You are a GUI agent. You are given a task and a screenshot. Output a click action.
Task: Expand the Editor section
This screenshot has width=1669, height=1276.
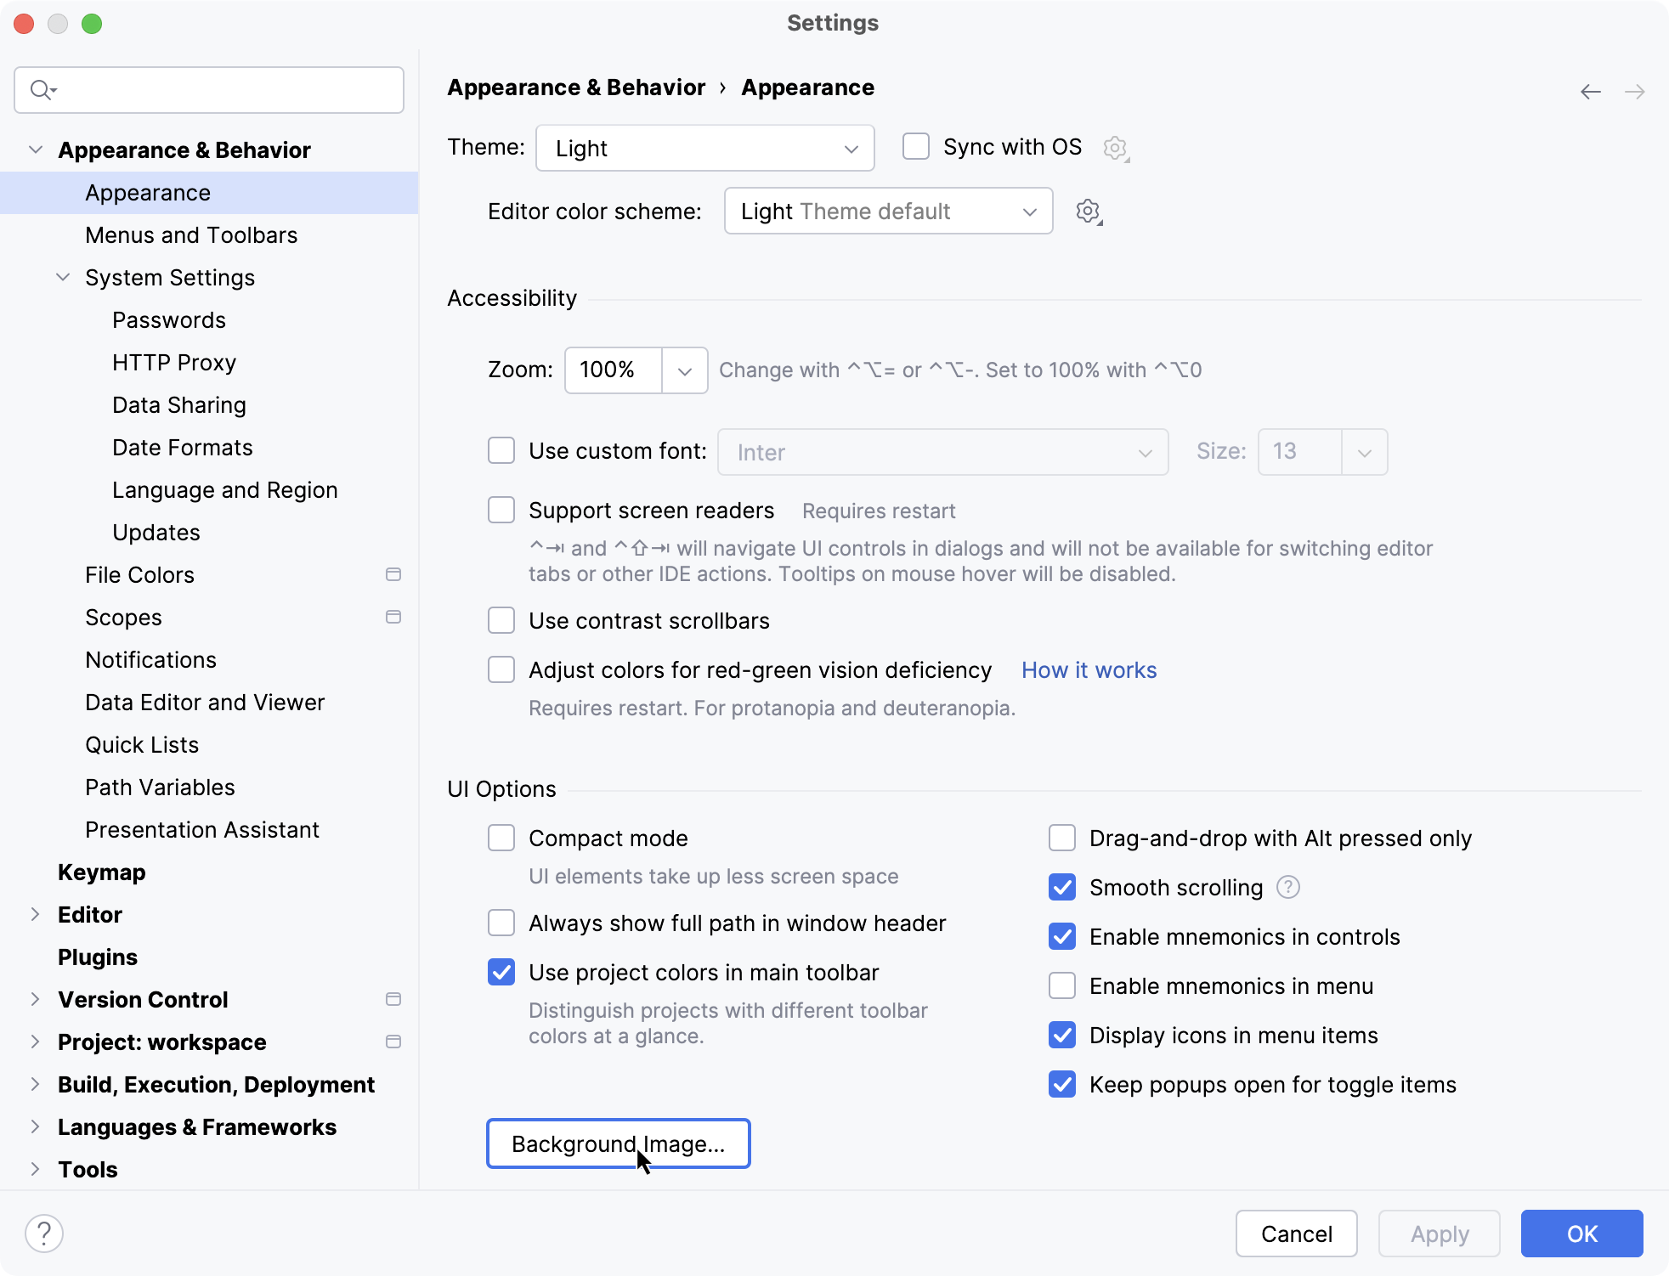(x=34, y=915)
